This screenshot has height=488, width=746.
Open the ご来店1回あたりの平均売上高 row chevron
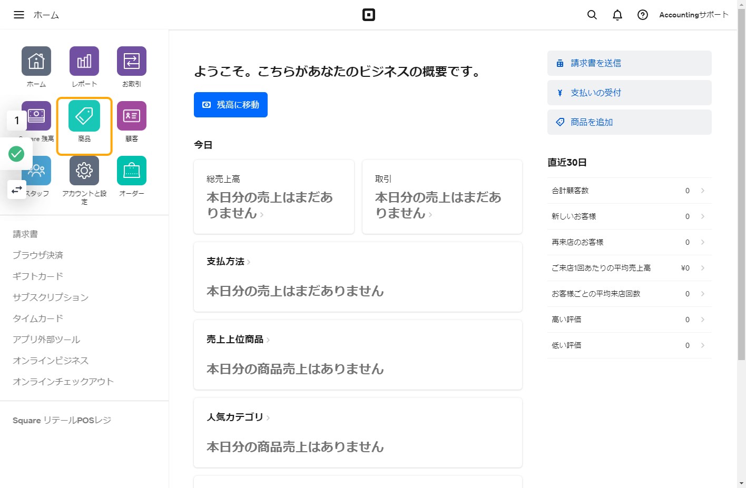coord(703,268)
